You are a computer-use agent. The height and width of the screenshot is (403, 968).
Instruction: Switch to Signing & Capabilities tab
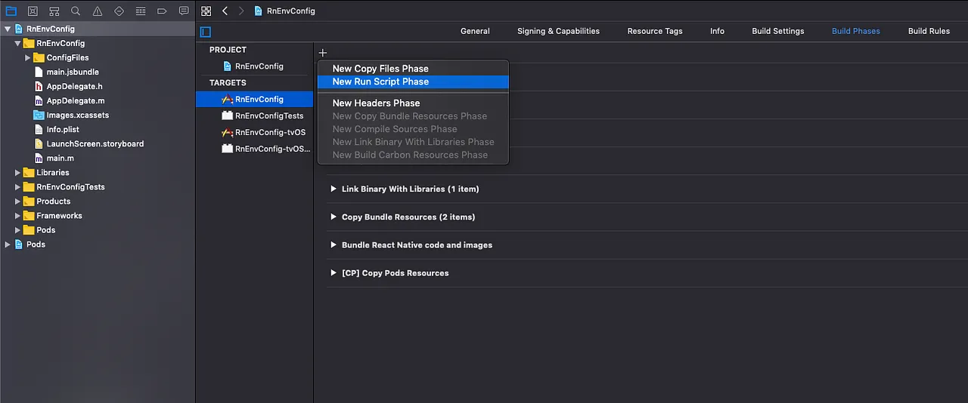point(558,32)
